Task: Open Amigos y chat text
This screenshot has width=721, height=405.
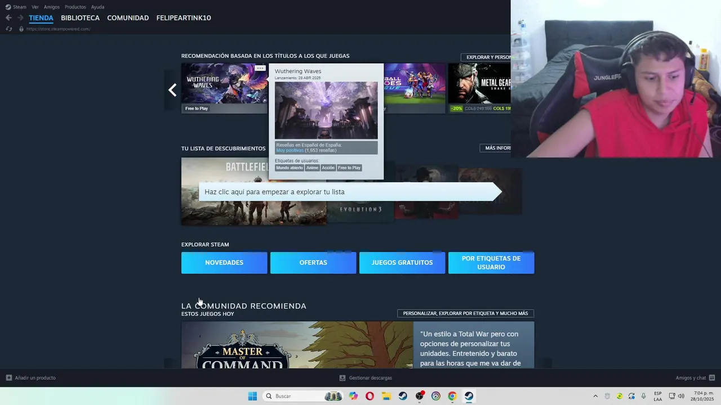Action: tap(691, 378)
